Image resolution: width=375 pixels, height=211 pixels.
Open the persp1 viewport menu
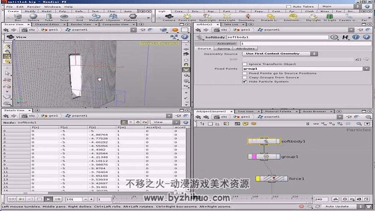click(149, 43)
